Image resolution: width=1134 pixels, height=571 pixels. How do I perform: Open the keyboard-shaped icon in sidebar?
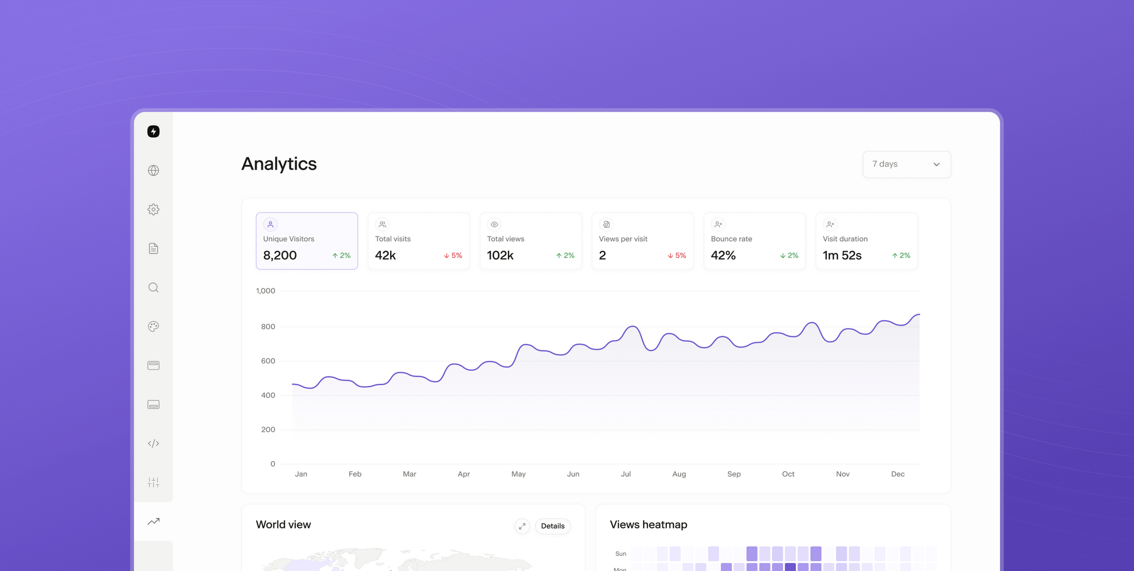click(x=153, y=404)
